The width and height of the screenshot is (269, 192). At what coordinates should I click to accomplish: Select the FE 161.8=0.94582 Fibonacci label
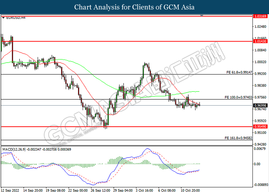(239, 138)
